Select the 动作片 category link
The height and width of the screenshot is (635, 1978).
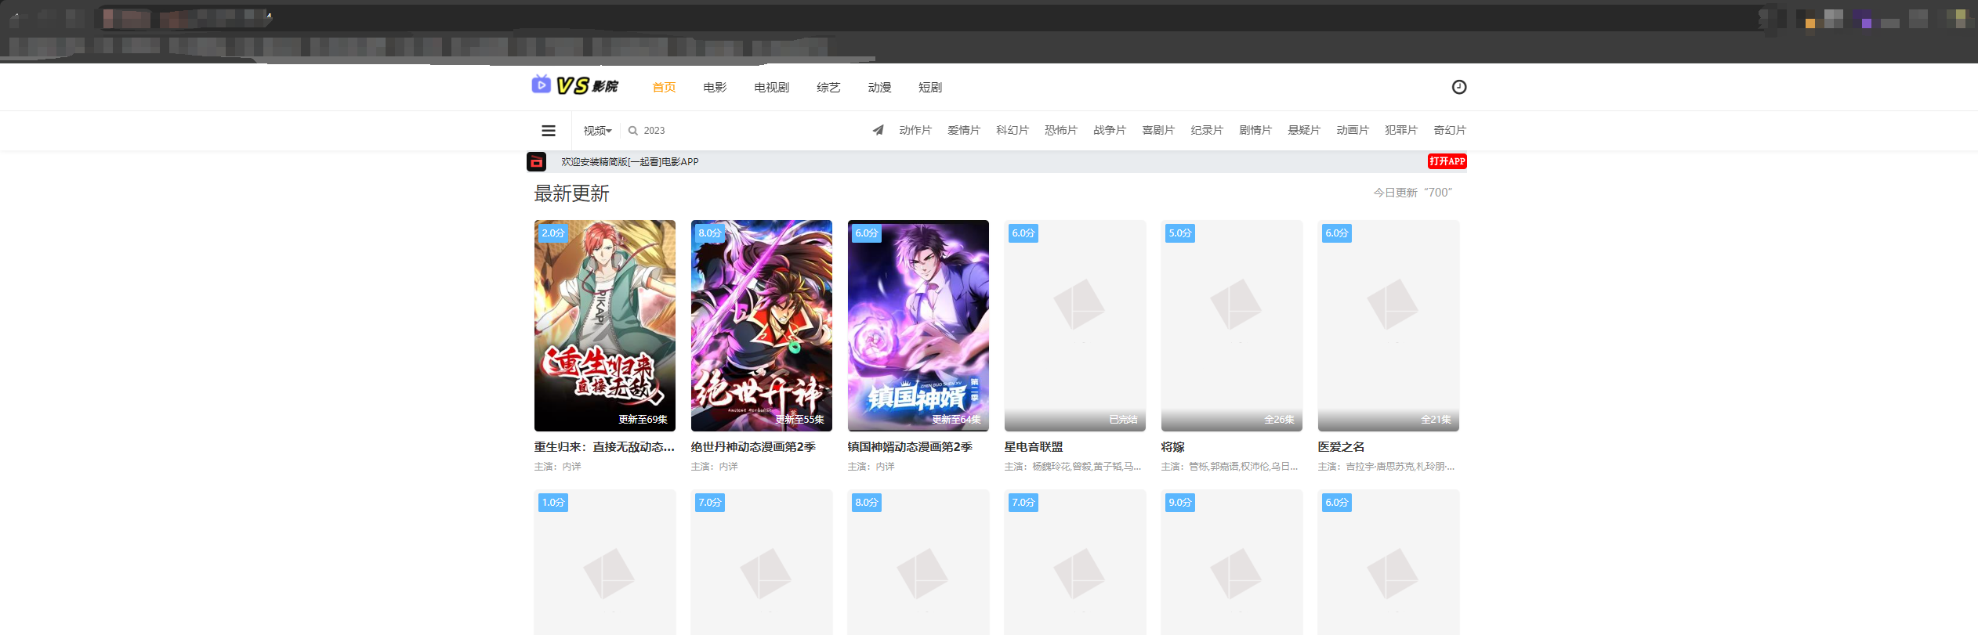[915, 130]
